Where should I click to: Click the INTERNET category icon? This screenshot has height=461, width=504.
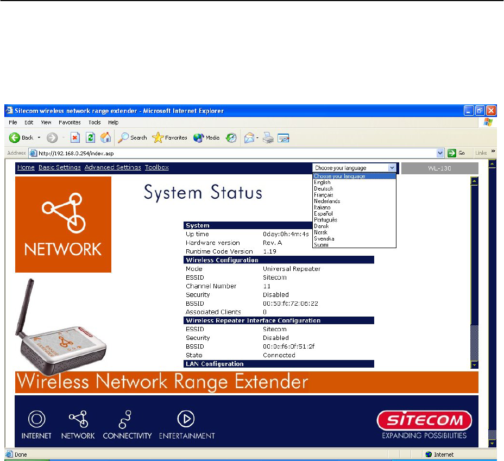tap(36, 419)
